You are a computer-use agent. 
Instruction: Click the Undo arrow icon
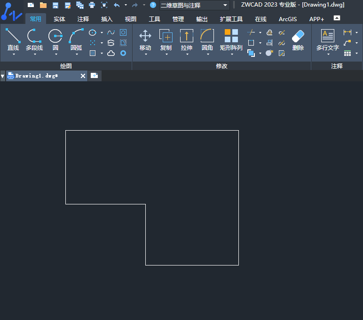pos(117,5)
